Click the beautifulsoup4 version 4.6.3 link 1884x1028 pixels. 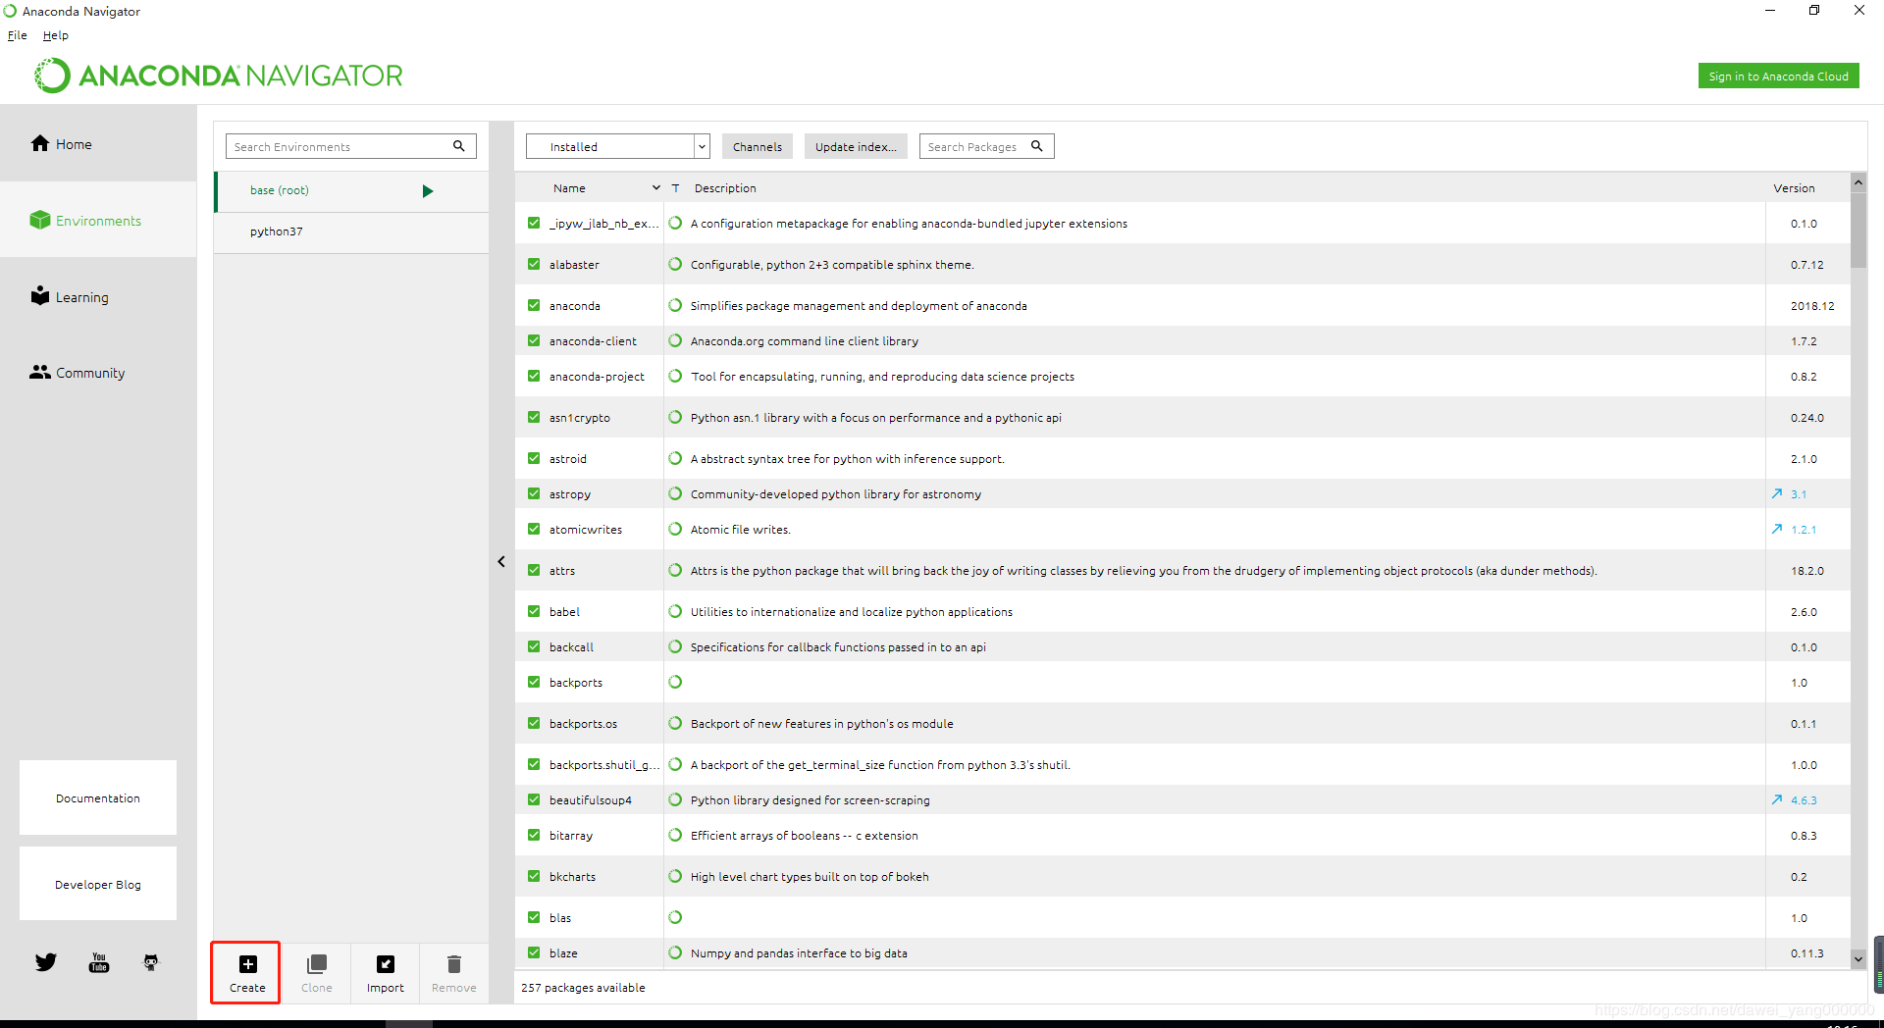coord(1804,800)
